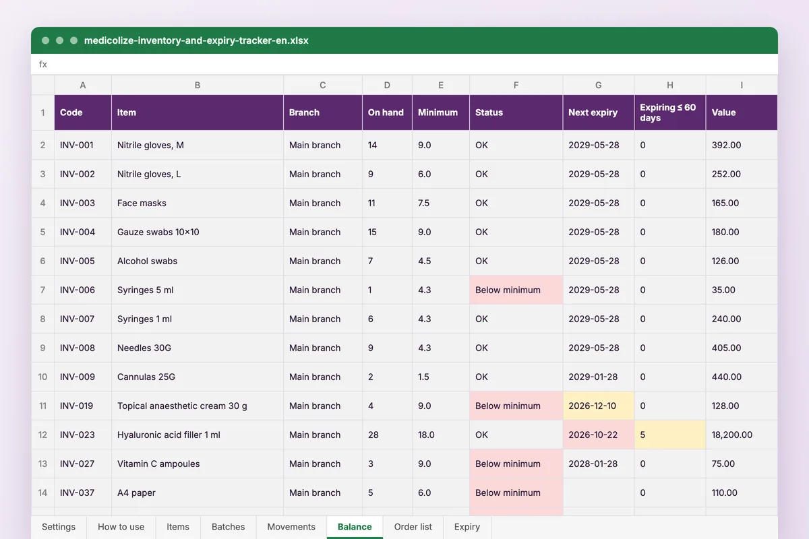Select the Needles 30G cell
This screenshot has width=809, height=539.
coord(198,348)
